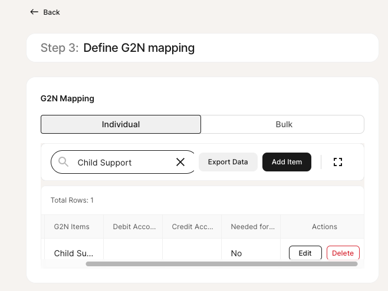Clear the Child Support search text
This screenshot has height=291, width=388.
pyautogui.click(x=180, y=162)
